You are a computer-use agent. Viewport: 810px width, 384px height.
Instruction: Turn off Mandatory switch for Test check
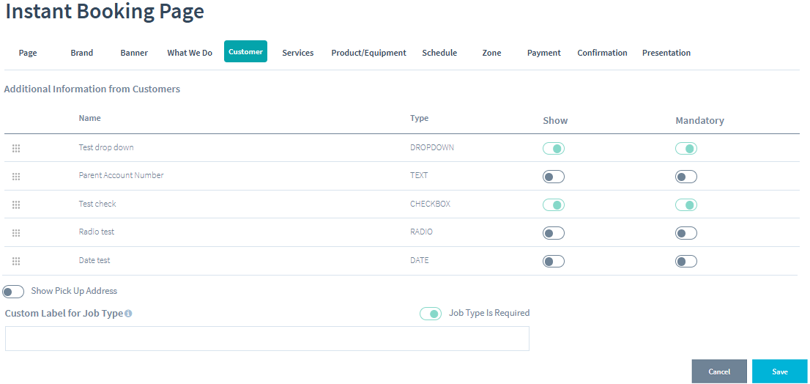click(685, 205)
